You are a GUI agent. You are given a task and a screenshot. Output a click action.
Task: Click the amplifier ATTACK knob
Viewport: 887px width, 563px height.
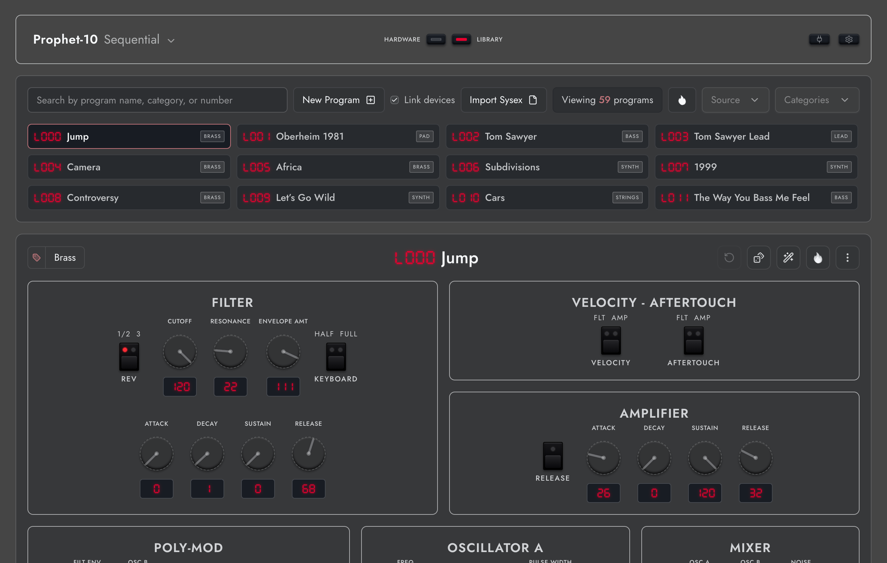(603, 458)
